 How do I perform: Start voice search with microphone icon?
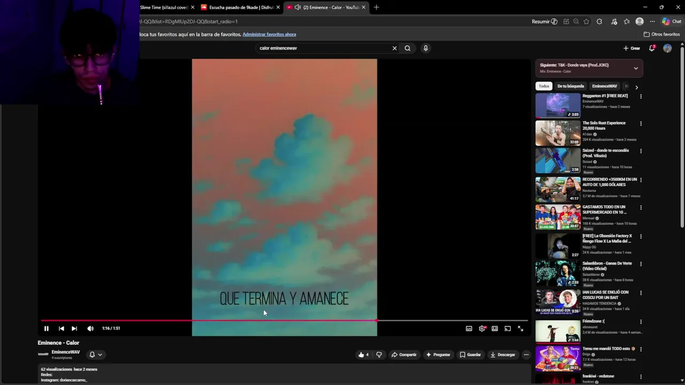pyautogui.click(x=425, y=48)
